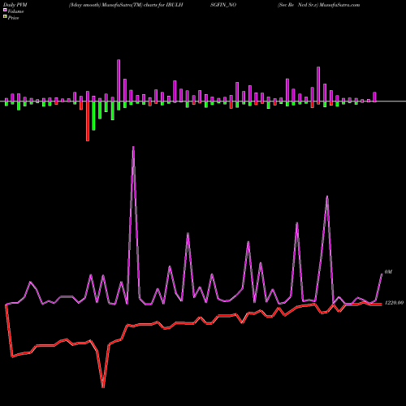Screen dimensions: 406x406
Task: Click the Daily PVM title text
Action: [x=15, y=5]
